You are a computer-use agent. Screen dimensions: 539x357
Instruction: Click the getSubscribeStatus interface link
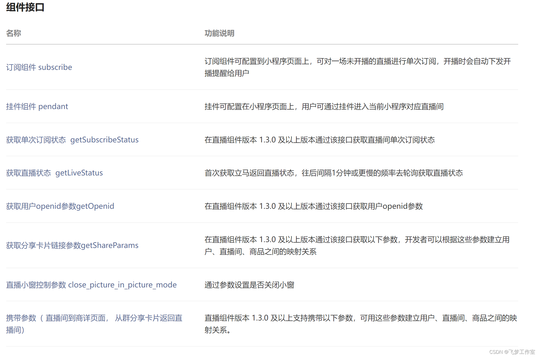tap(72, 140)
